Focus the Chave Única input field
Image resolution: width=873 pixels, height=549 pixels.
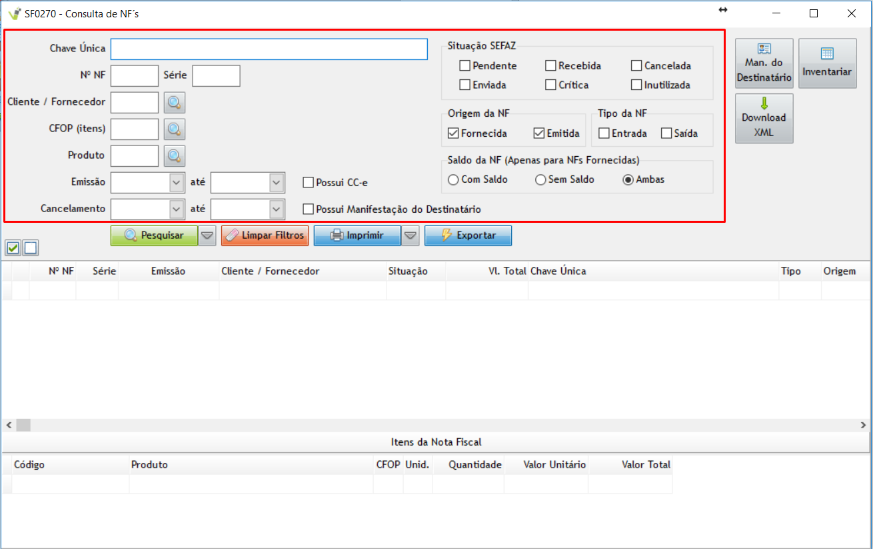(269, 49)
